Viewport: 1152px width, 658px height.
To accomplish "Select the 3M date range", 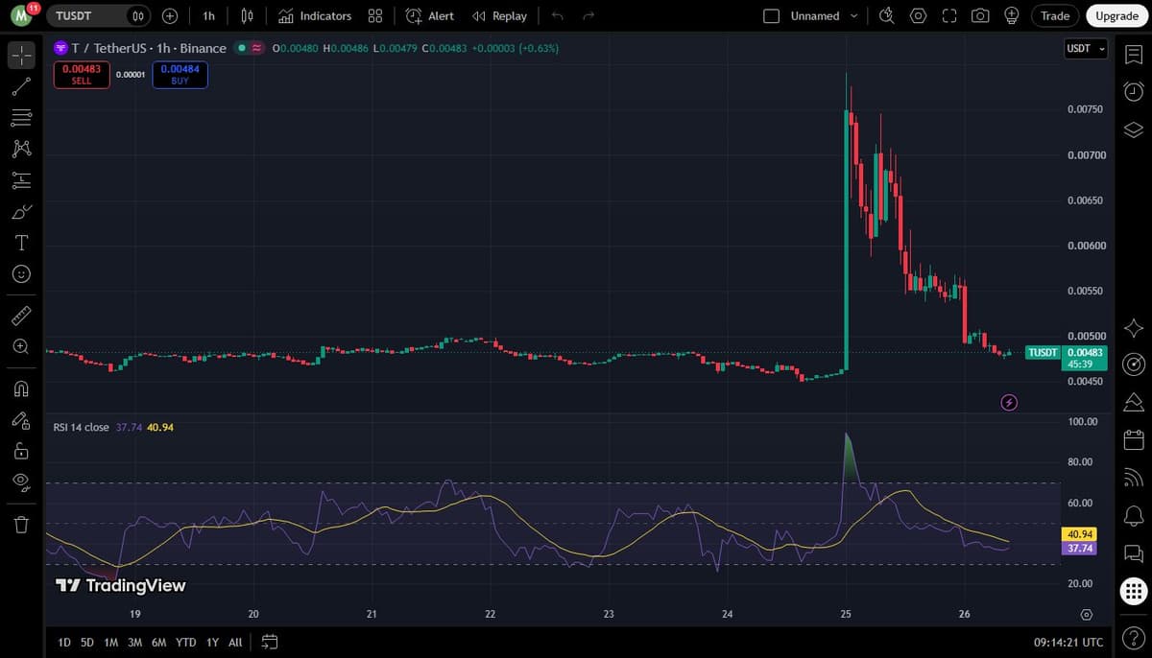I will coord(134,642).
